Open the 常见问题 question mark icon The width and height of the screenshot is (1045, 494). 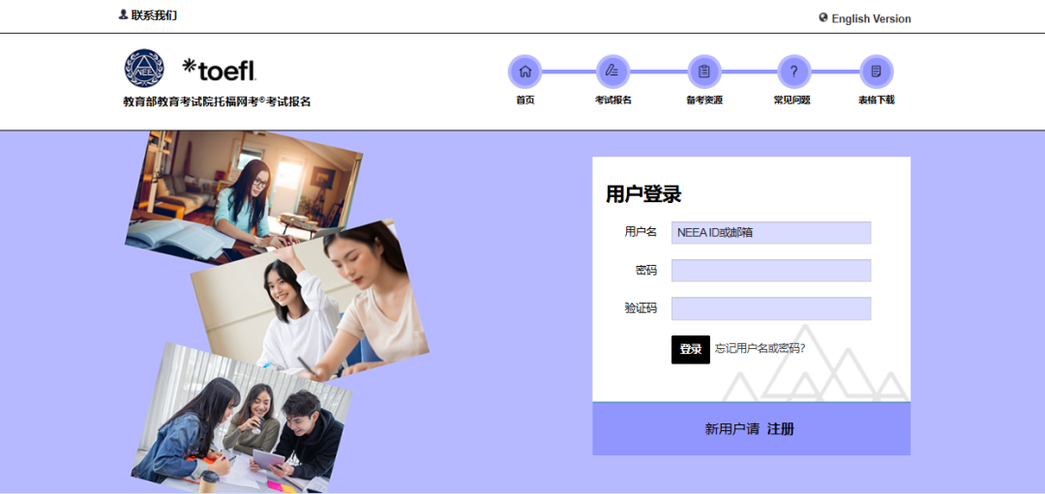tap(793, 72)
